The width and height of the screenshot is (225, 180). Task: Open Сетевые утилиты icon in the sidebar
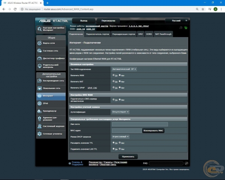pos(40,133)
